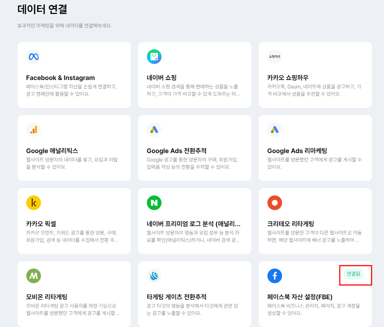Open the 카카오 픽셀 connection card
Screen dimensions: 384x327
(x=74, y=221)
